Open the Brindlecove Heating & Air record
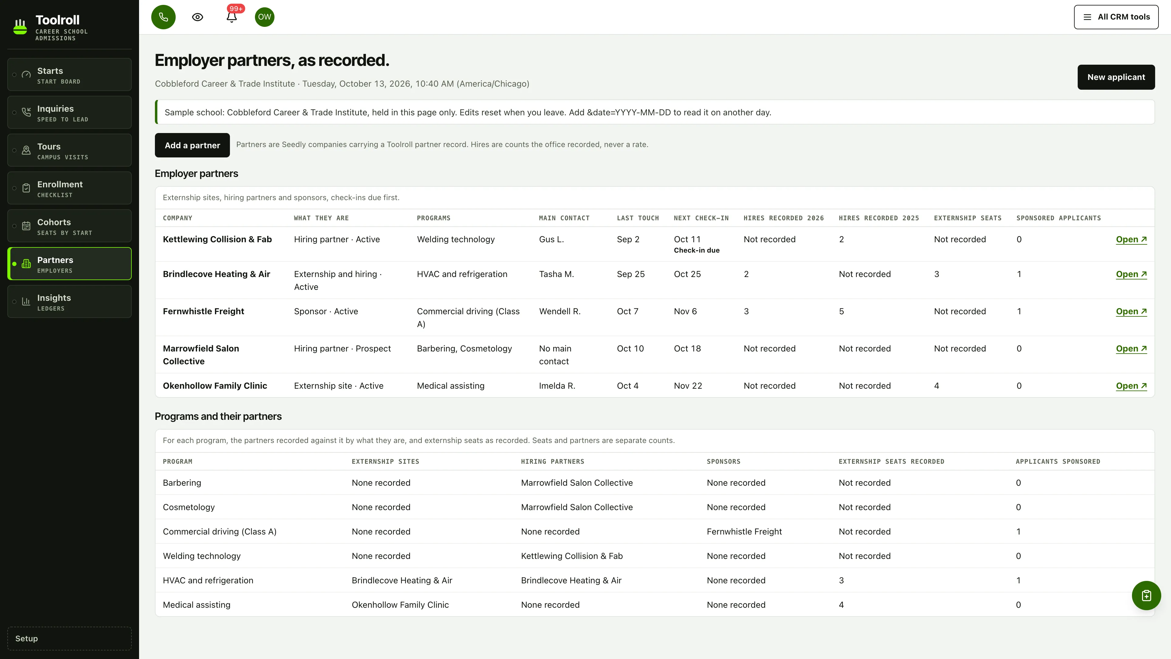Viewport: 1171px width, 659px height. point(1131,274)
